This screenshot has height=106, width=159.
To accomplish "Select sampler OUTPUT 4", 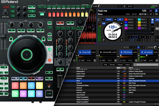I will pyautogui.click(x=138, y=47).
